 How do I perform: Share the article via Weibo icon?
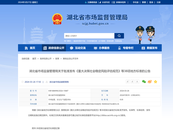click(x=150, y=82)
